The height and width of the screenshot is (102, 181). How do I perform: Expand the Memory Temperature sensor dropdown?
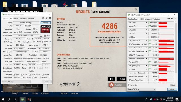(146, 48)
